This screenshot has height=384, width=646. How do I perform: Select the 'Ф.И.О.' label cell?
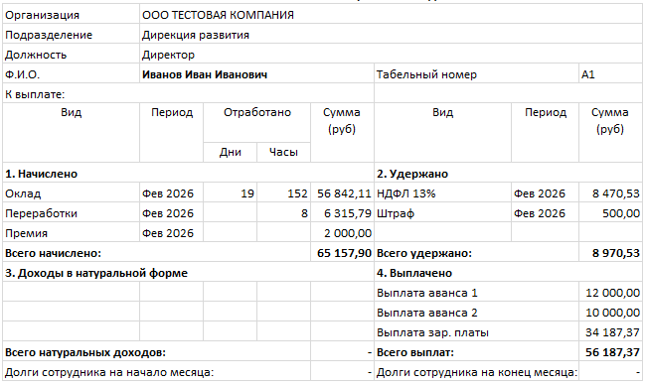point(71,74)
